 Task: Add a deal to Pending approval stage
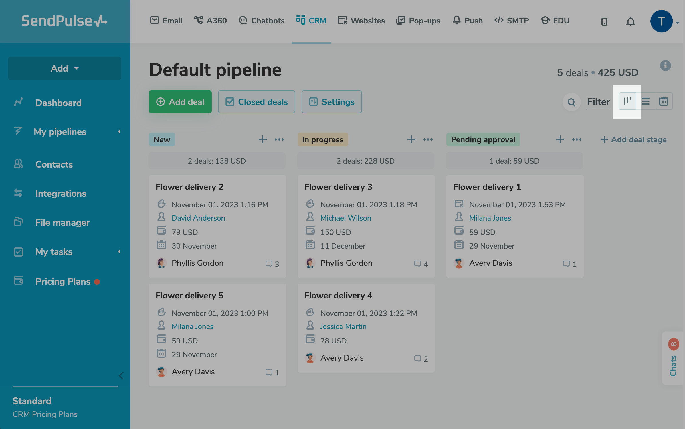point(560,139)
